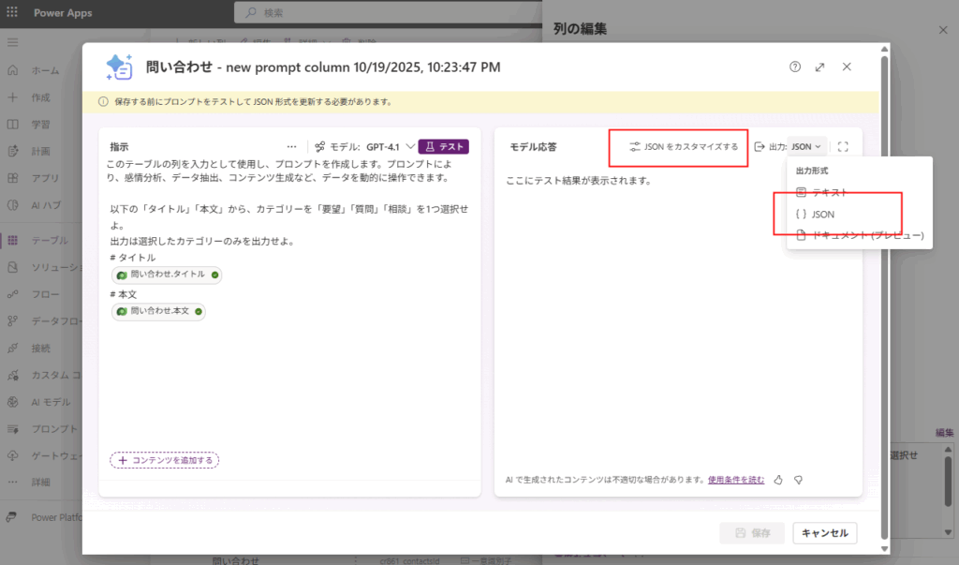Click JSON をカスタマイズする button

[x=684, y=147]
